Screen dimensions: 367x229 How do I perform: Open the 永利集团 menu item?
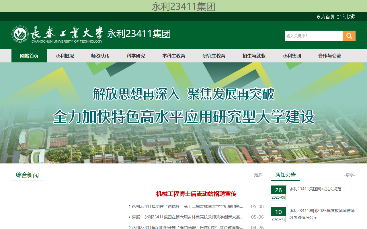click(x=292, y=56)
